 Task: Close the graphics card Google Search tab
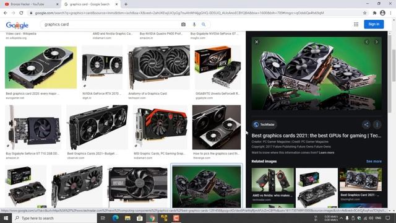click(116, 4)
